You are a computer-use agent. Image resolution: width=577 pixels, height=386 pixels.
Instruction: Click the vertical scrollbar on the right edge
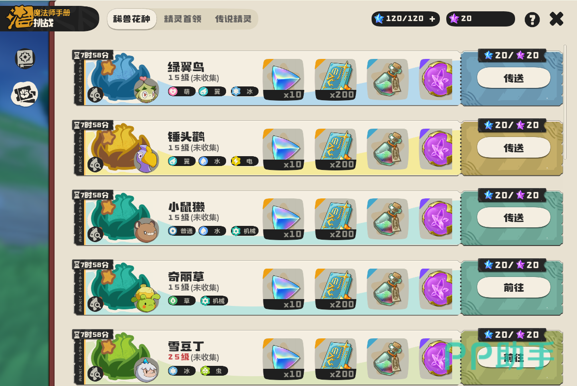pos(565,103)
